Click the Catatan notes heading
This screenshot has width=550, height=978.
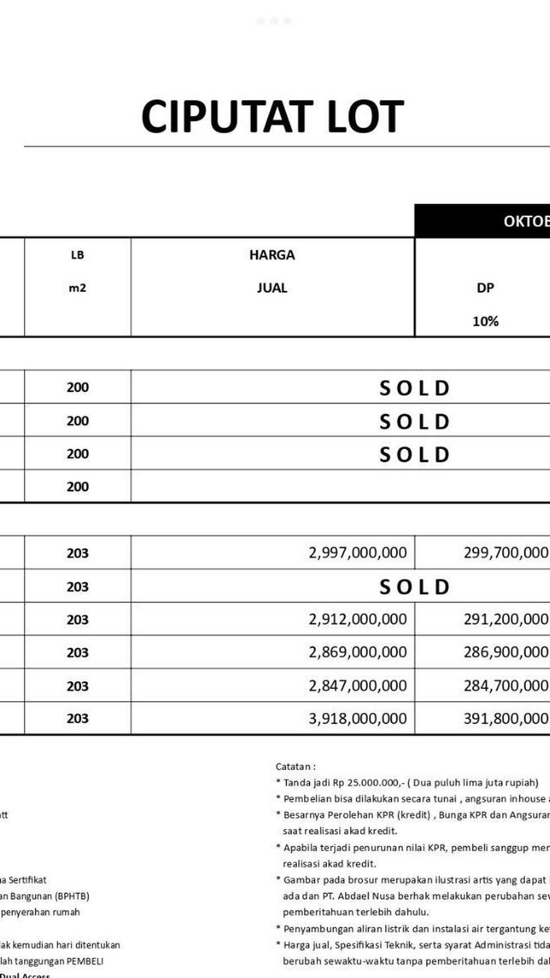(296, 767)
